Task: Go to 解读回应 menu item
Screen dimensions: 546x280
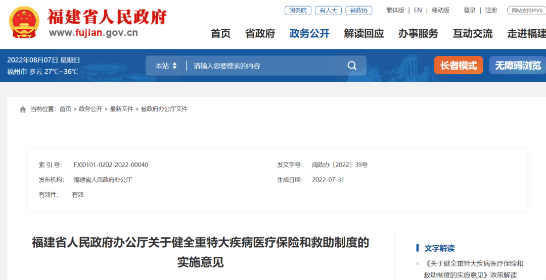Action: [x=363, y=33]
